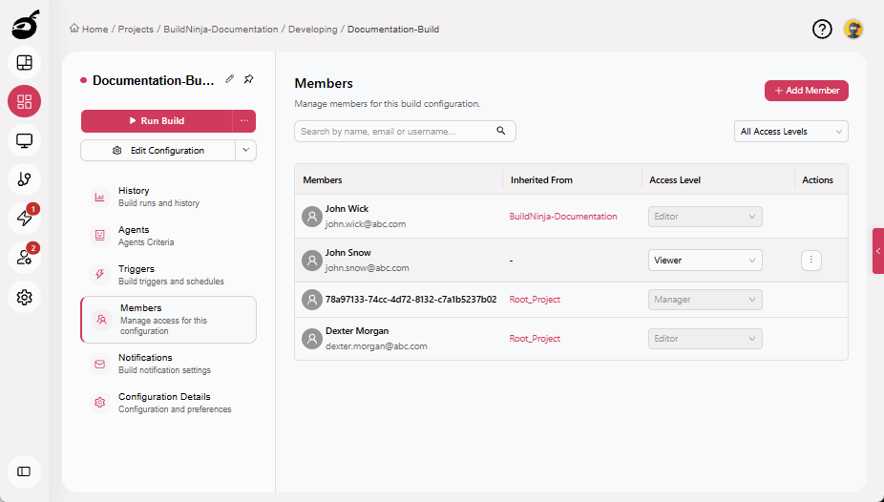Pin the Documentation-Build configuration

click(x=248, y=79)
